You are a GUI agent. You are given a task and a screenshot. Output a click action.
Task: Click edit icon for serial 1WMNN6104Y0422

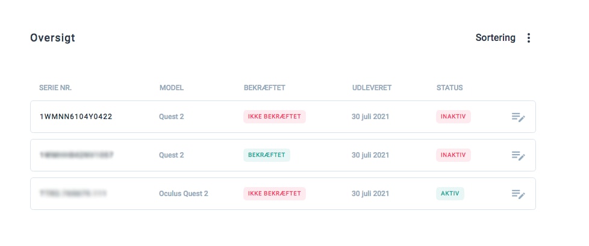tap(518, 117)
